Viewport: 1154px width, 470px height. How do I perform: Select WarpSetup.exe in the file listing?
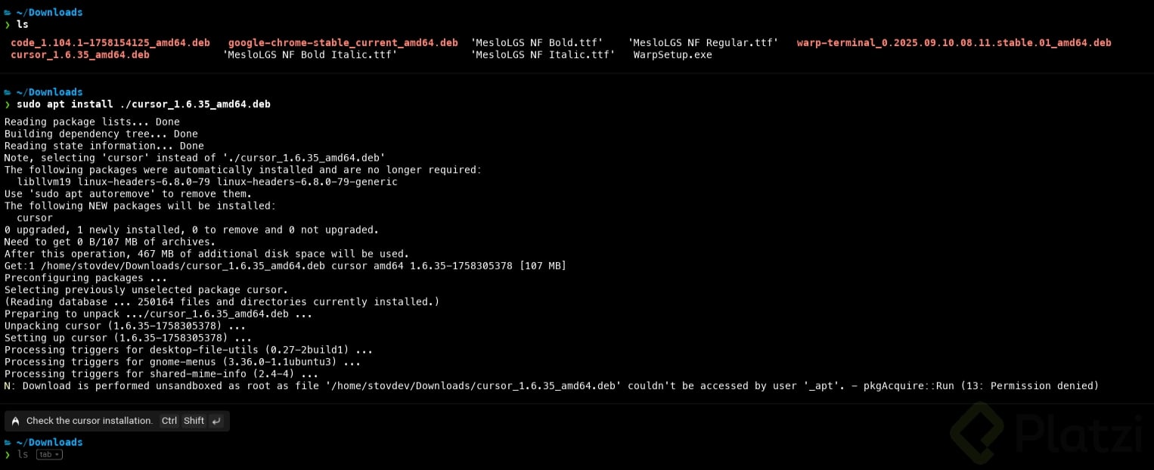672,55
